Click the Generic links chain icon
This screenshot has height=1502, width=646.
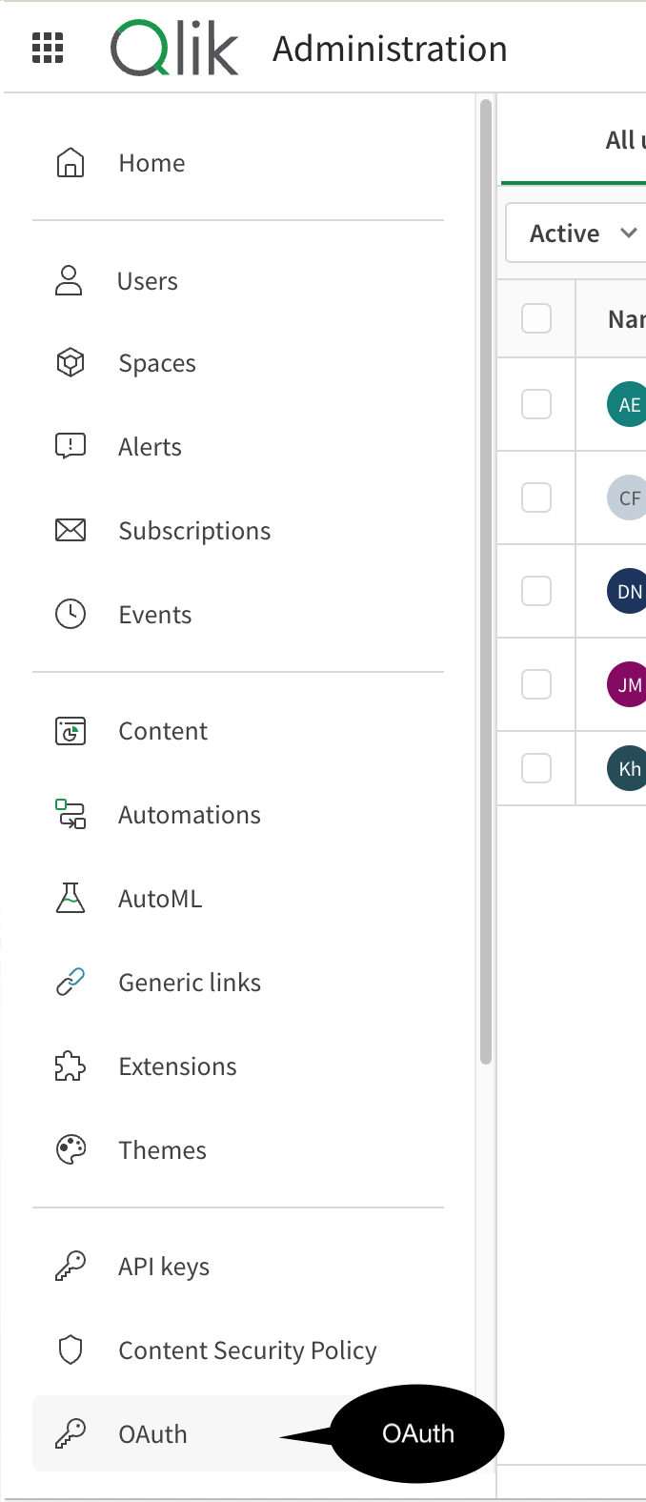[71, 983]
